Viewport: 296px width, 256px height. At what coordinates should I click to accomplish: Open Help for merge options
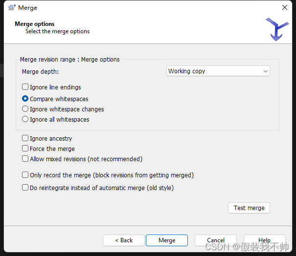pyautogui.click(x=265, y=240)
